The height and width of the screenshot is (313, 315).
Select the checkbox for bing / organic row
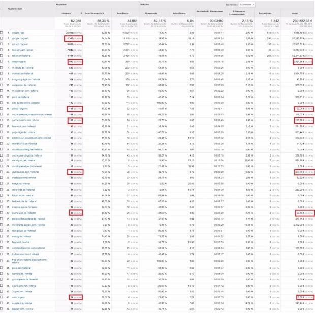click(x=3, y=61)
